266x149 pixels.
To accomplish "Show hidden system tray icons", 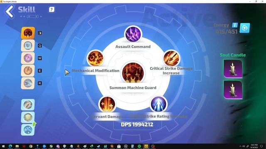I will point(240,146).
